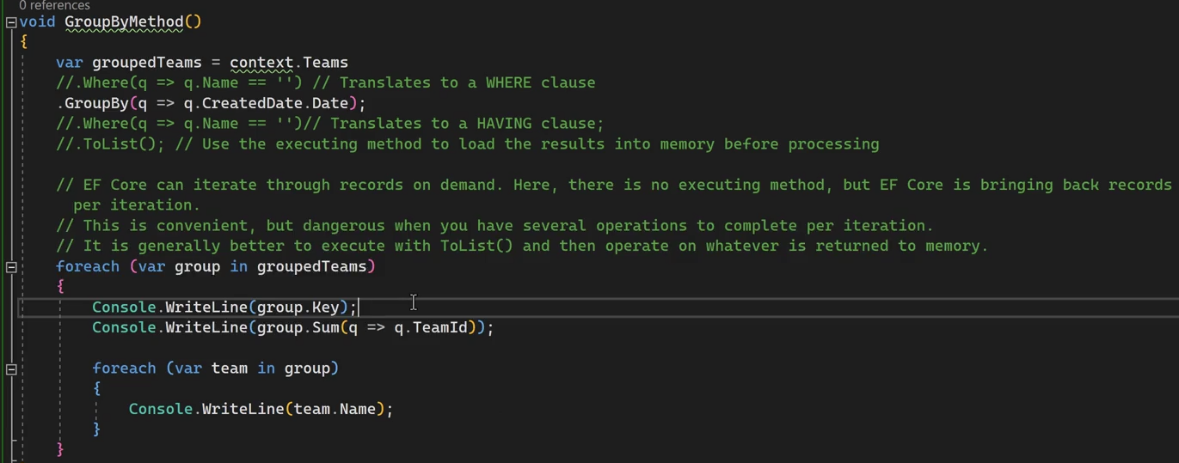
Task: Click the HAVING clause comment line
Action: point(330,124)
